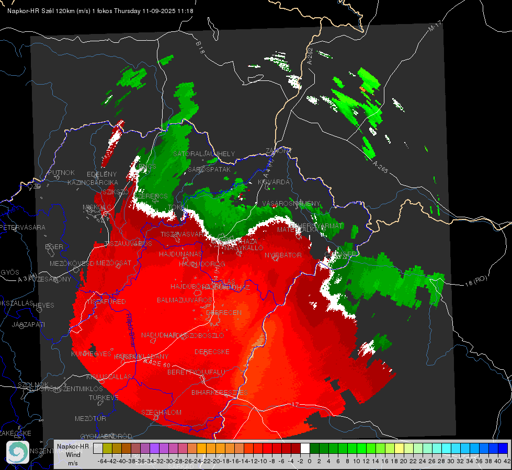Click the swirl logo icon at bottom left
This screenshot has width=512, height=470.
[x=18, y=452]
